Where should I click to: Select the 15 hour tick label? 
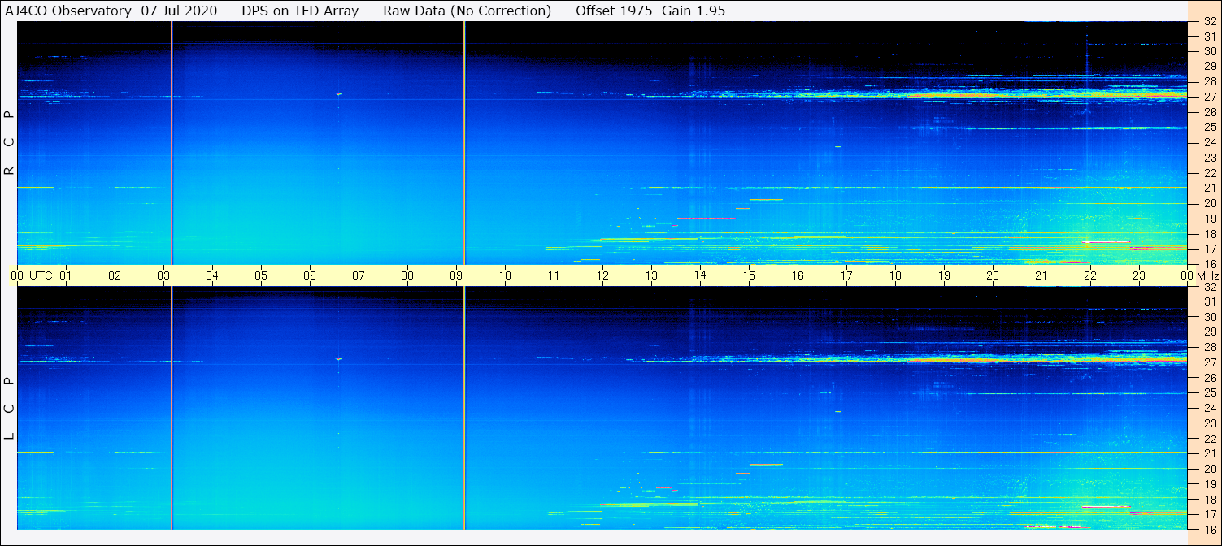click(749, 275)
